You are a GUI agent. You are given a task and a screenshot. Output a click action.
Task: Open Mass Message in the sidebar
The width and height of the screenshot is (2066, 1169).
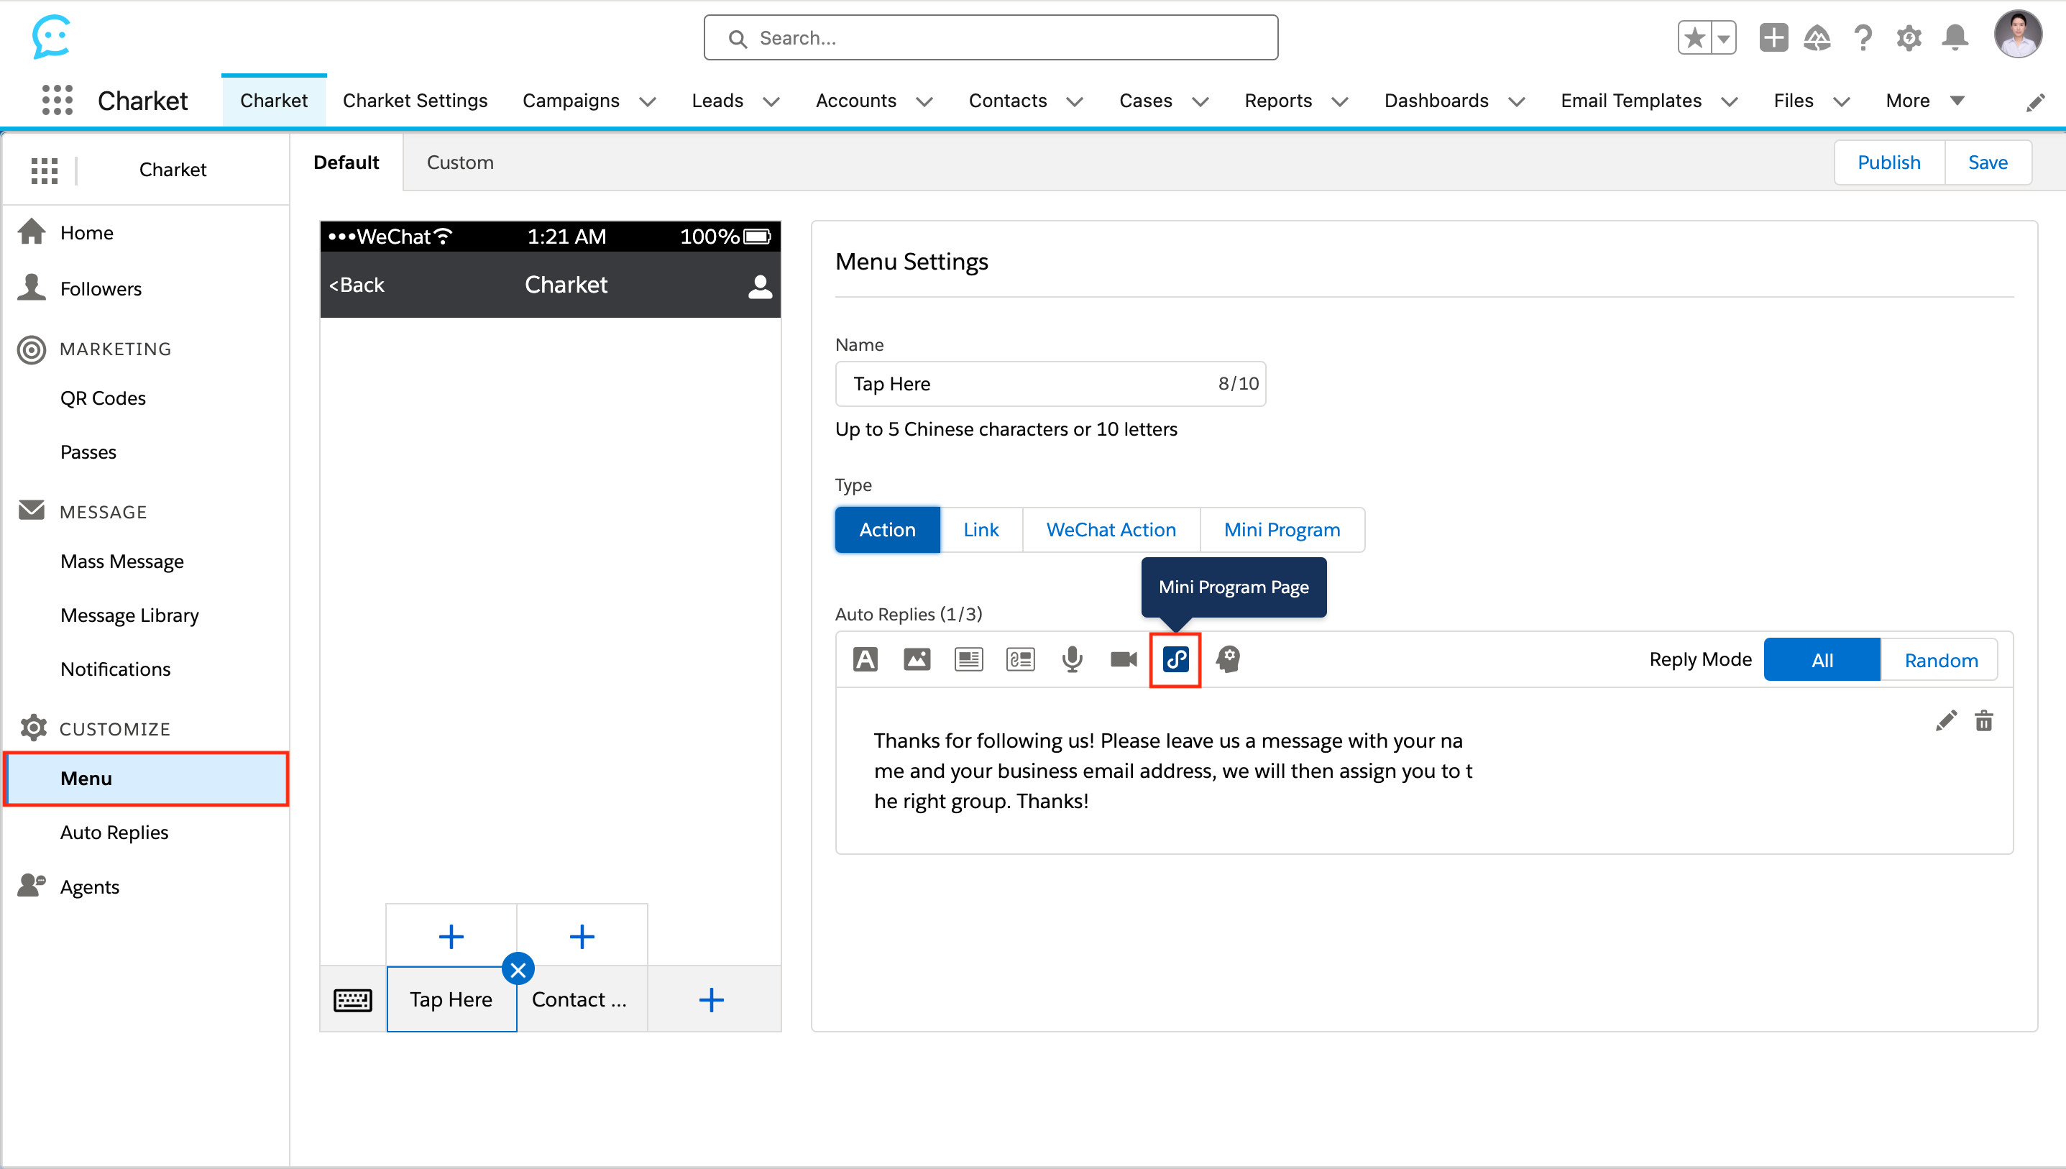(x=122, y=562)
